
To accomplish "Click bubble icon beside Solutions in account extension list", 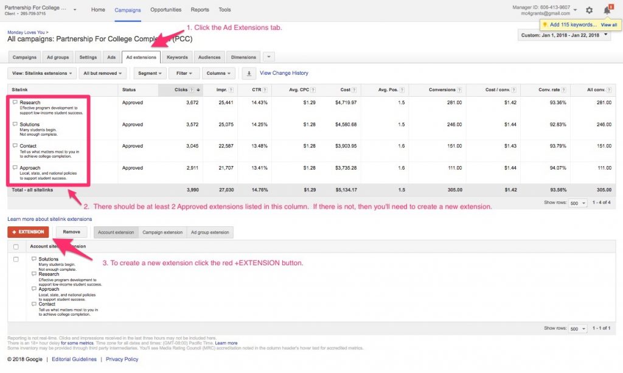I will point(34,259).
